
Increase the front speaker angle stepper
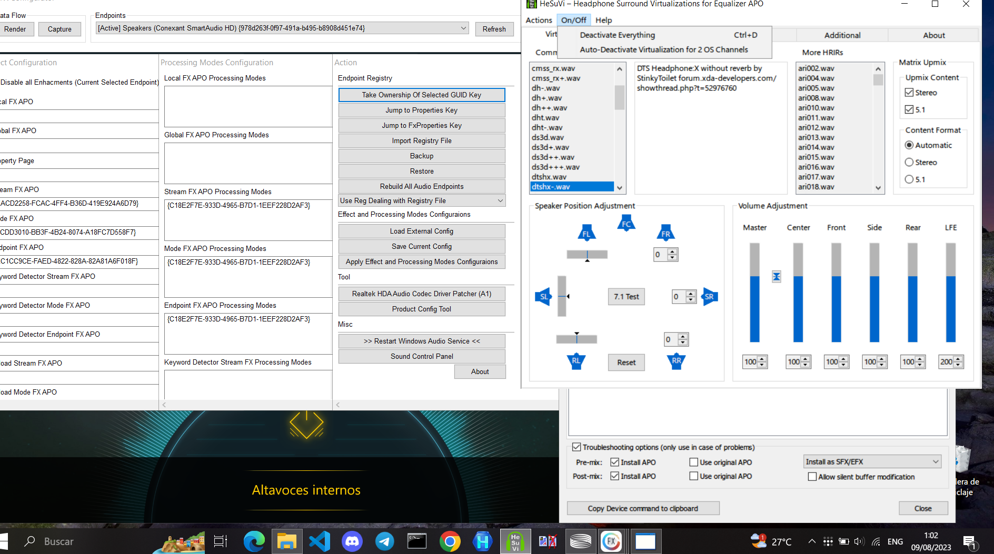click(672, 251)
